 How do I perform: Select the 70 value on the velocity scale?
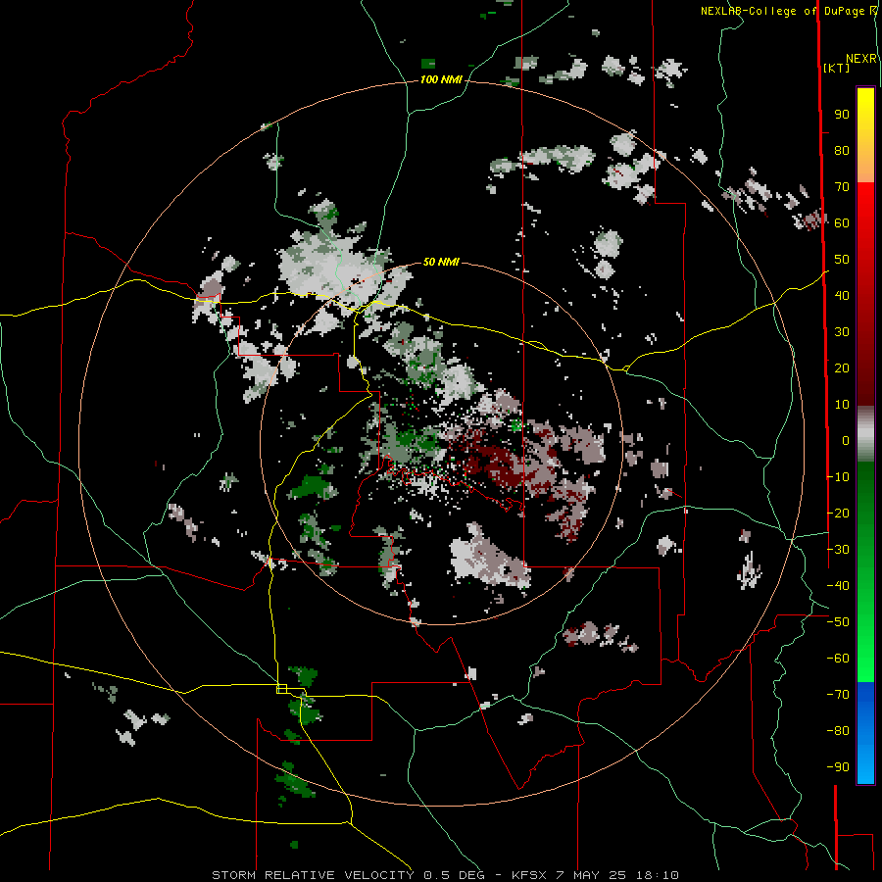coord(842,187)
